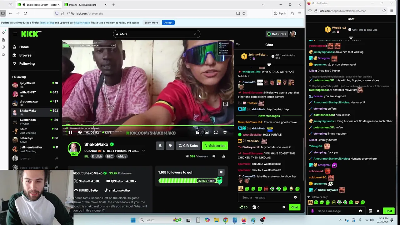This screenshot has height=225, width=400.
Task: Open the user profile avatar menu
Action: (x=293, y=34)
